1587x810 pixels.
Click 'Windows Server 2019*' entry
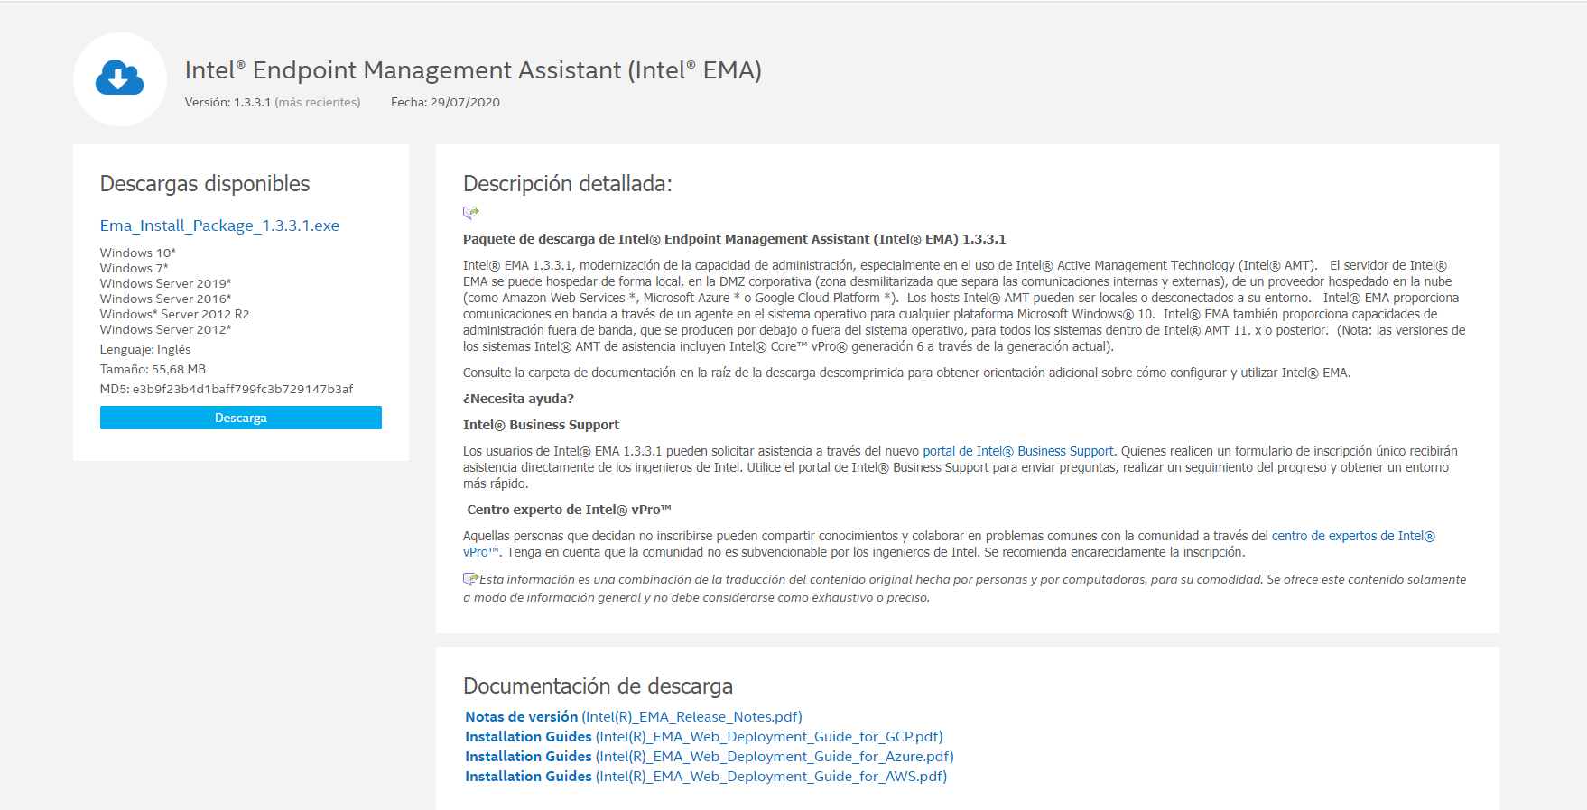166,284
